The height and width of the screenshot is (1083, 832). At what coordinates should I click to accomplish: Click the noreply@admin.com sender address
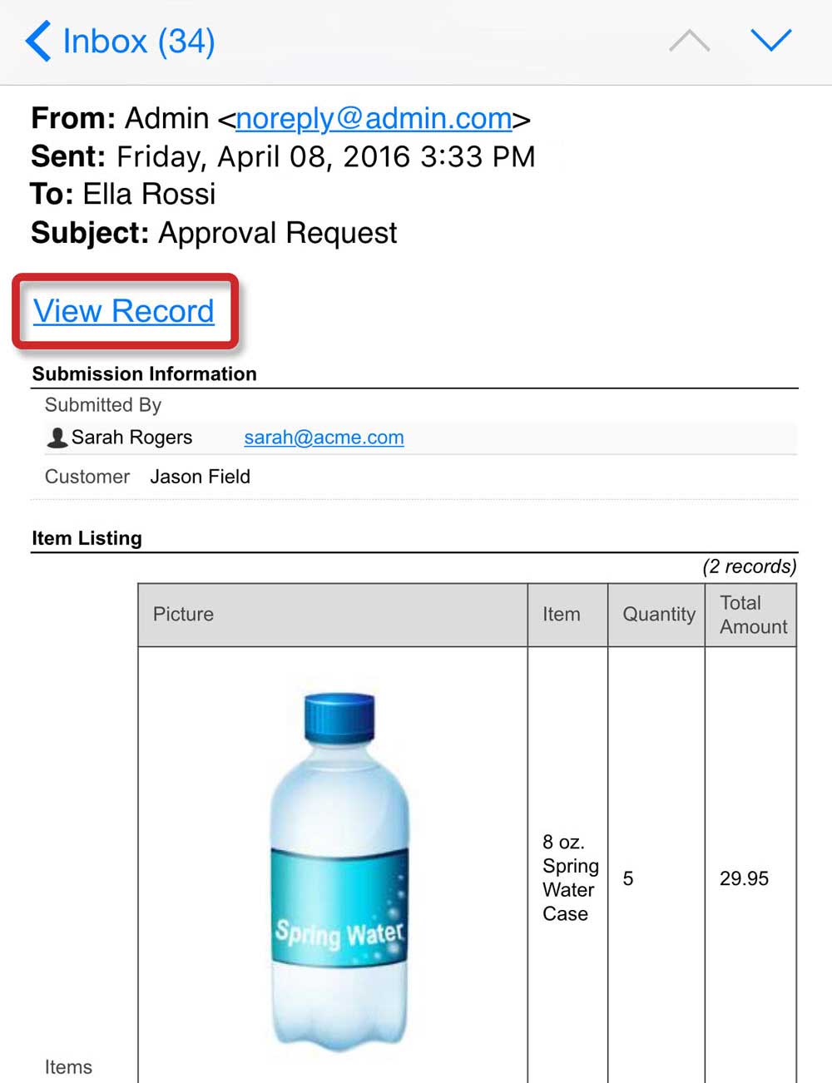tap(374, 118)
